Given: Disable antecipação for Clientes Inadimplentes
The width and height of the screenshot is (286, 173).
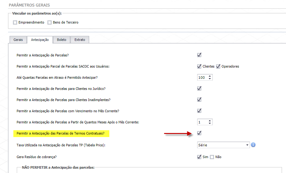Looking at the screenshot, I should [x=199, y=100].
